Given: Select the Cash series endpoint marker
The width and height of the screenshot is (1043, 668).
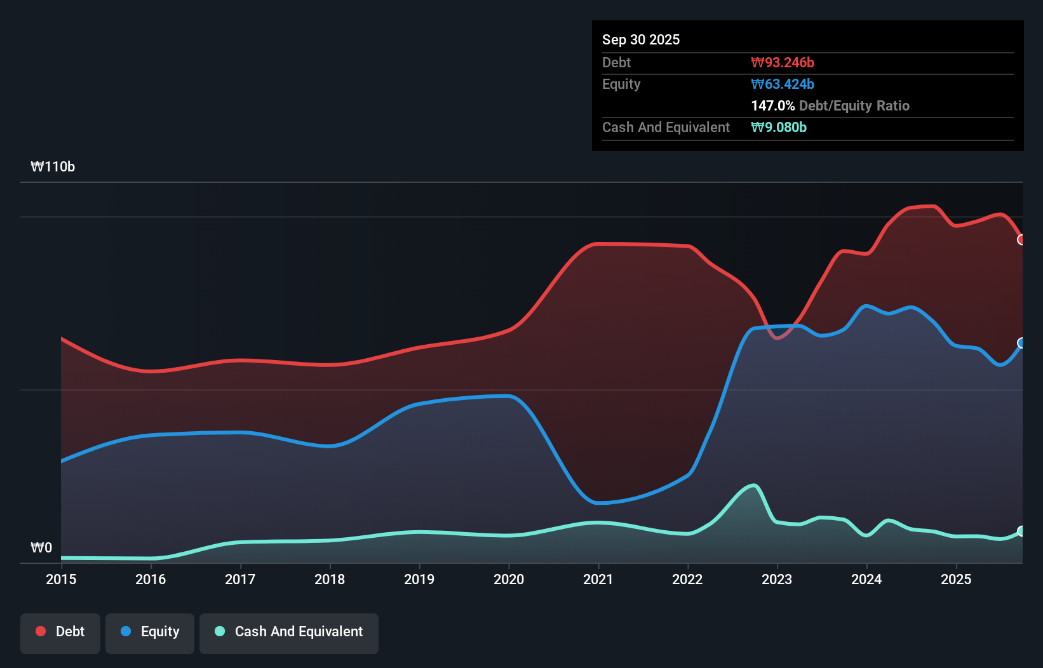Looking at the screenshot, I should 1021,532.
